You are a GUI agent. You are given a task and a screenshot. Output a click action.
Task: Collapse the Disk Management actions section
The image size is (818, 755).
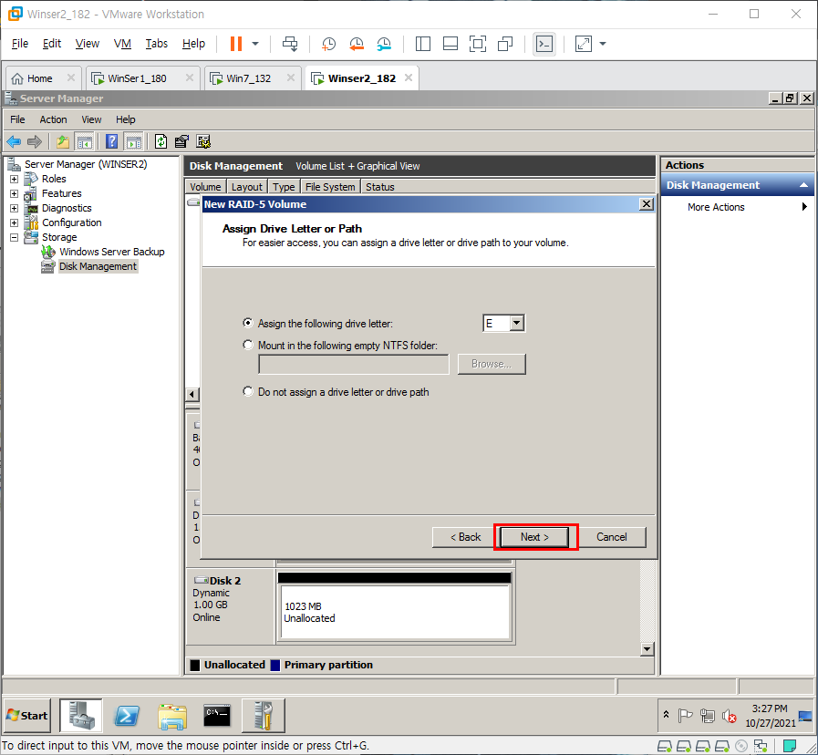coord(803,185)
